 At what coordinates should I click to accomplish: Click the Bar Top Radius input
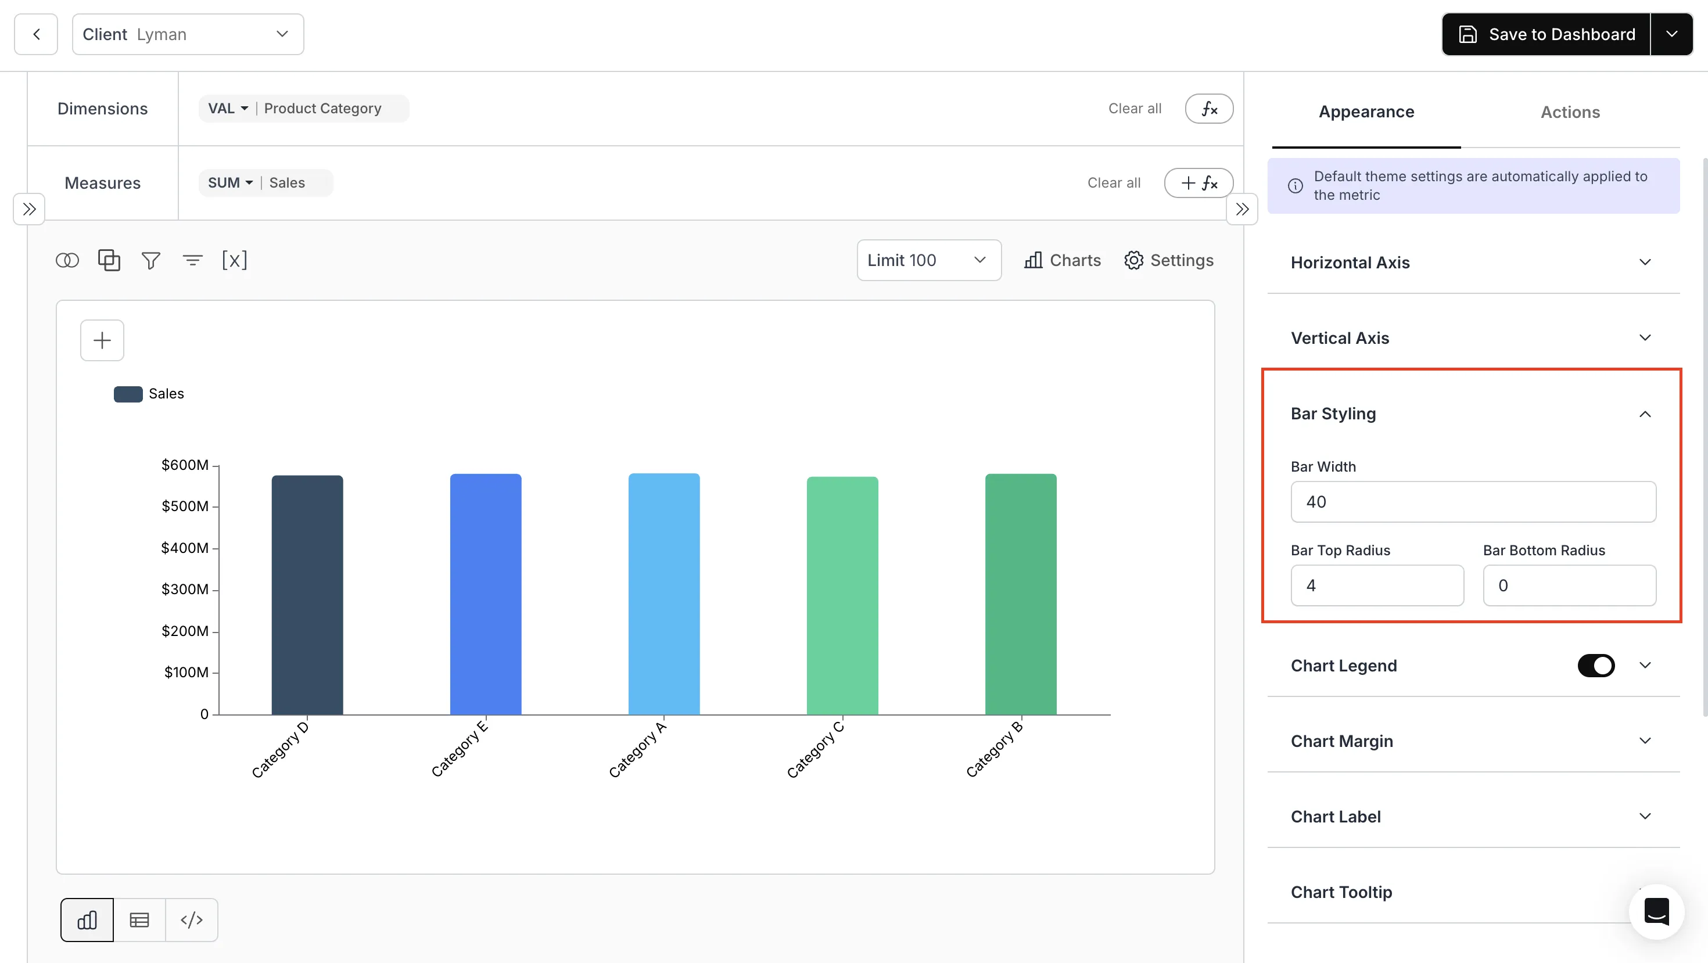click(1377, 585)
